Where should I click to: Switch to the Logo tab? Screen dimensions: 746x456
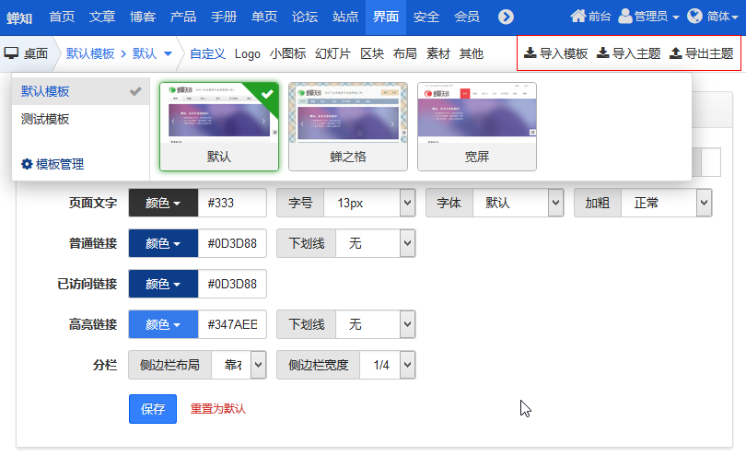[248, 53]
